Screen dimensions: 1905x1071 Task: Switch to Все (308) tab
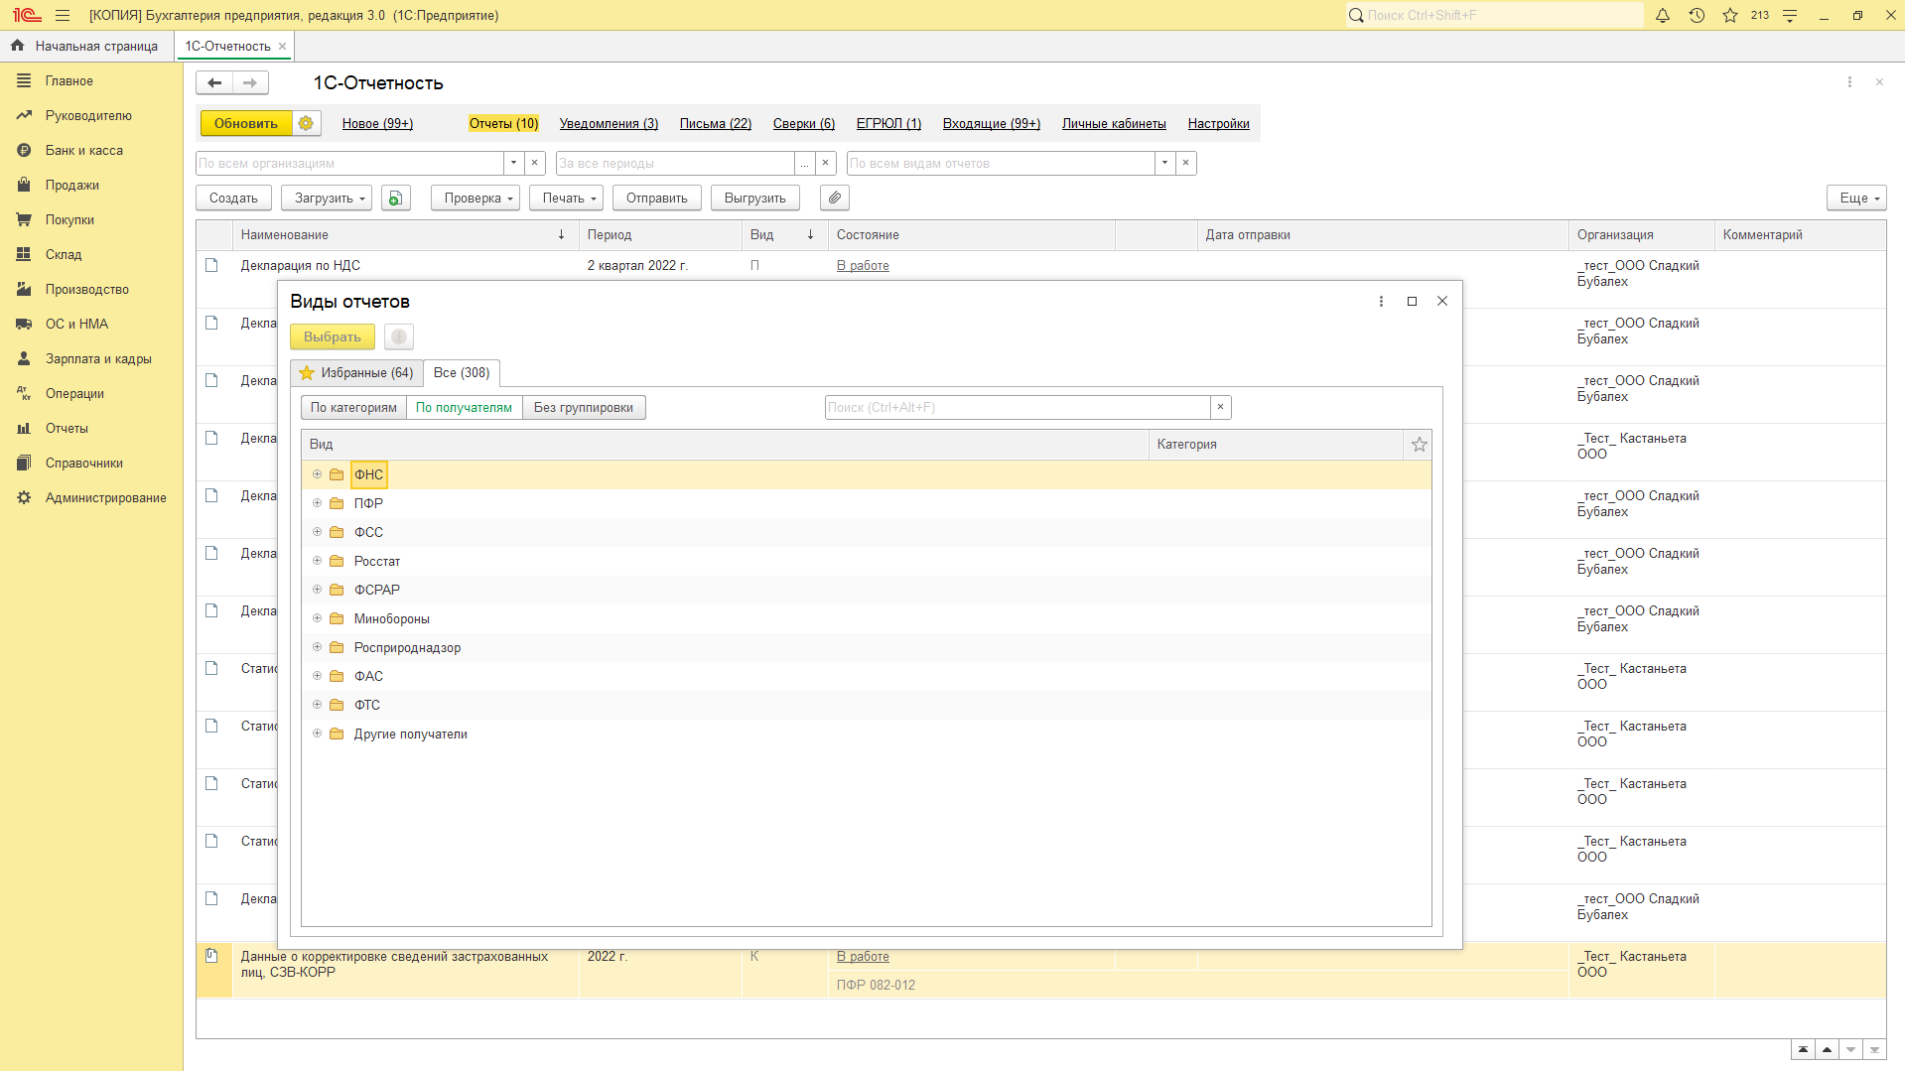(462, 373)
